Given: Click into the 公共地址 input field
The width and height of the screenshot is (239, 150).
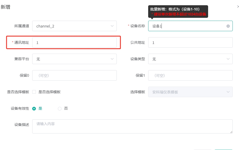Looking at the screenshot, I should pos(190,43).
